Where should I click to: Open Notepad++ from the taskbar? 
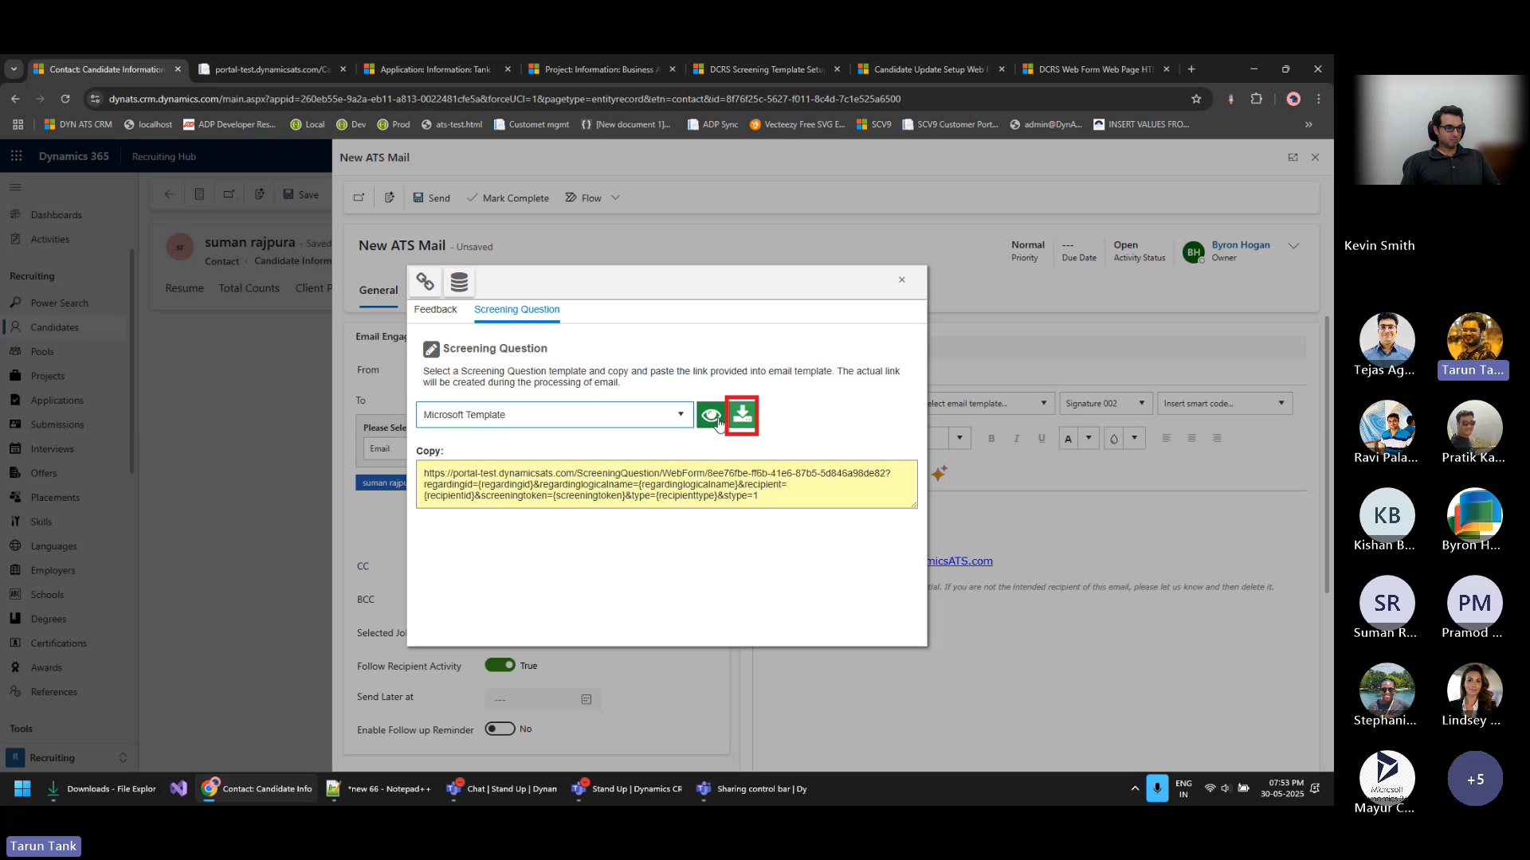coord(379,789)
